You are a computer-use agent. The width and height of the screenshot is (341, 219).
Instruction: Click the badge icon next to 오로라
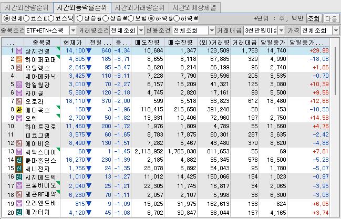click(19, 101)
